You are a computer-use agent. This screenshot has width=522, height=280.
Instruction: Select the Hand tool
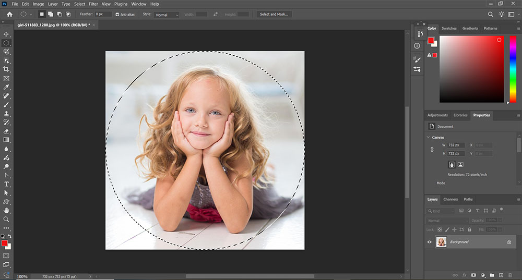pyautogui.click(x=6, y=210)
